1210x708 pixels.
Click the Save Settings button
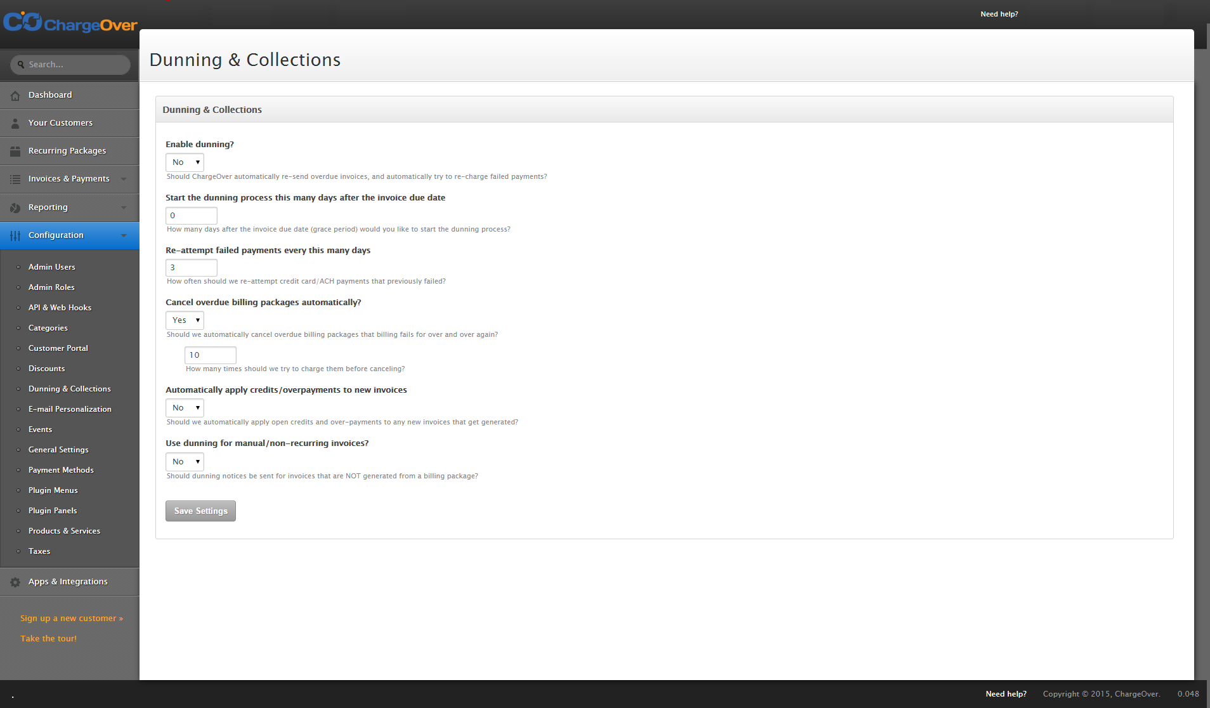click(x=200, y=511)
